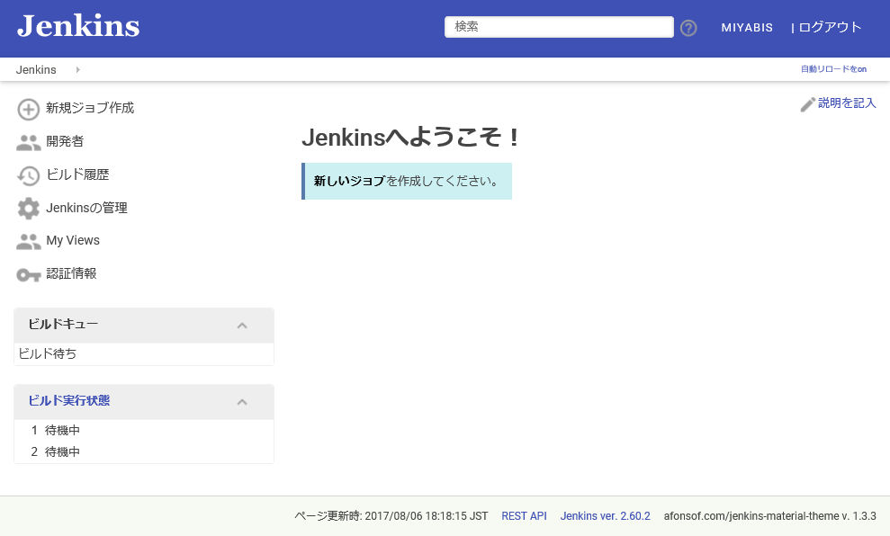890x536 pixels.
Task: Click the pencil icon next to 説明を記入
Action: (x=808, y=104)
